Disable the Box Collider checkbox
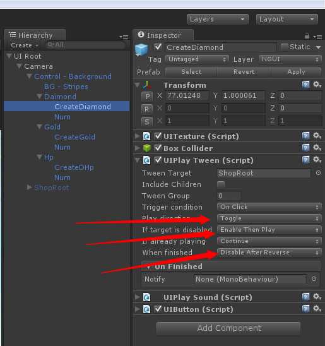Viewport: 325px width, 346px height. coord(158,148)
